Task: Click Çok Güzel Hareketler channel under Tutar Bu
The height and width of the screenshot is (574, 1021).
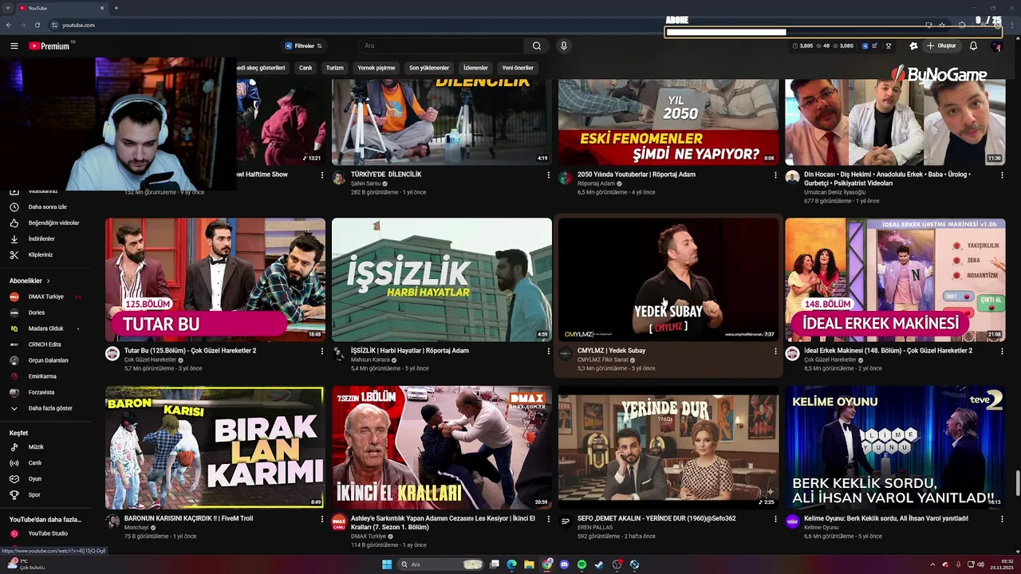Action: [150, 360]
